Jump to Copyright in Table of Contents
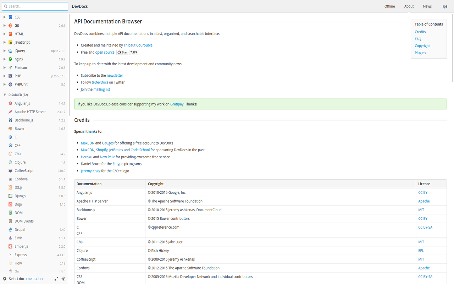Screen dimensions: 454x284 pyautogui.click(x=422, y=46)
